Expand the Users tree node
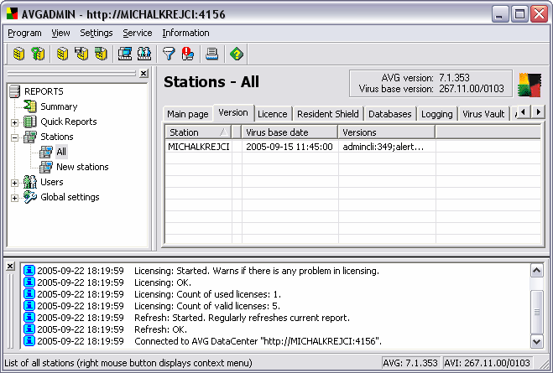The image size is (553, 373). coord(14,183)
